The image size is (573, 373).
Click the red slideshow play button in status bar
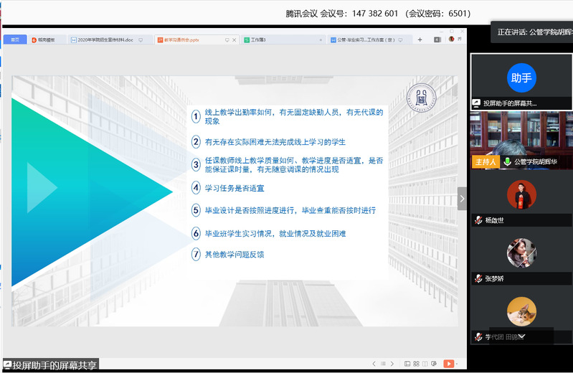(x=449, y=364)
